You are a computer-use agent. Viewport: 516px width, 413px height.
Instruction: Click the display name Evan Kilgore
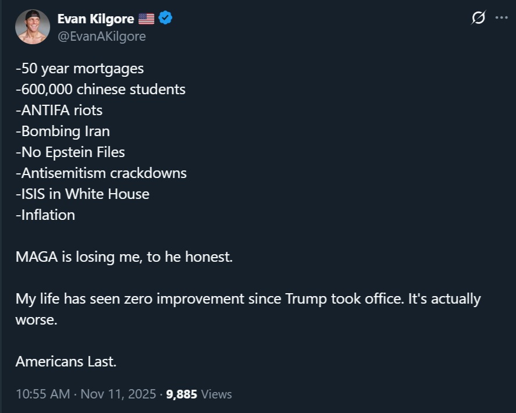click(x=95, y=19)
